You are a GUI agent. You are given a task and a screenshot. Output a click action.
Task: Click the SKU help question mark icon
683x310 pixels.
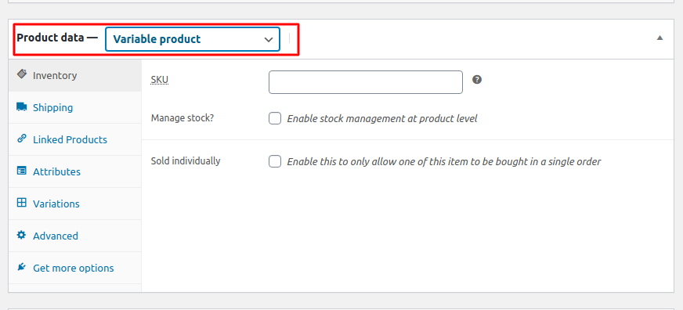[477, 80]
